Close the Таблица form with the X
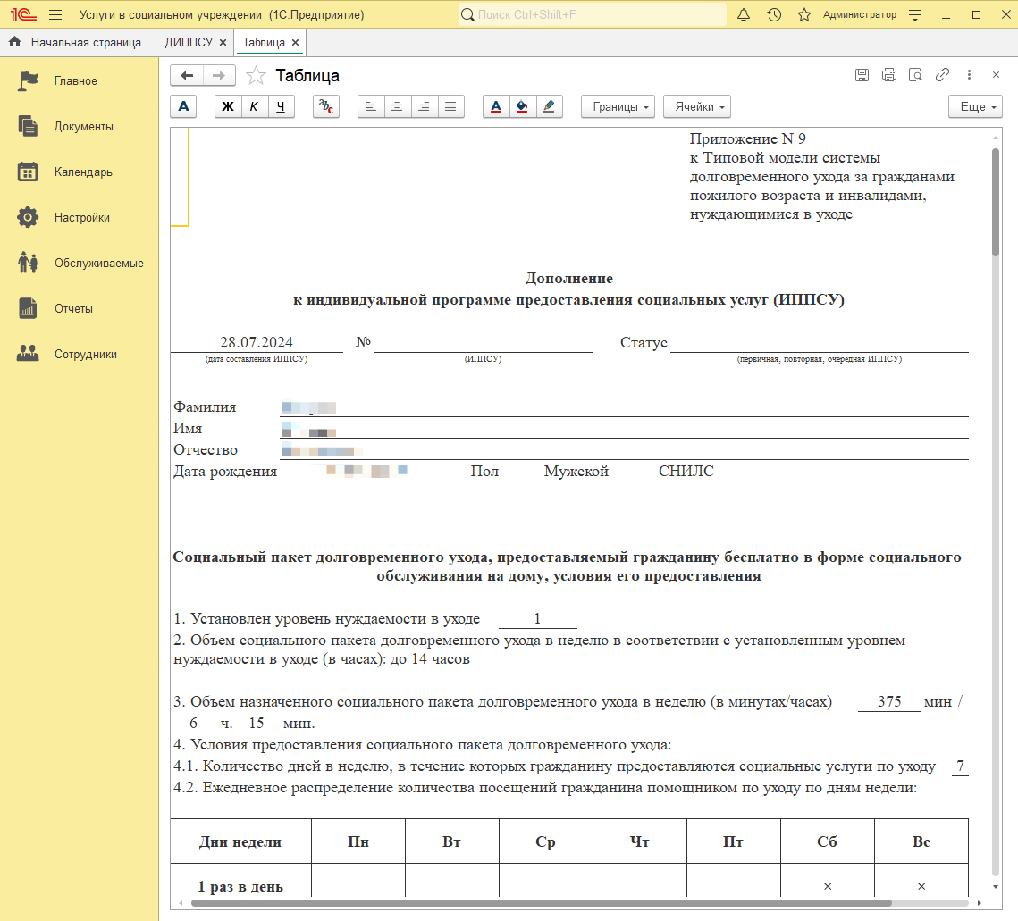Viewport: 1018px width, 921px height. pos(996,75)
